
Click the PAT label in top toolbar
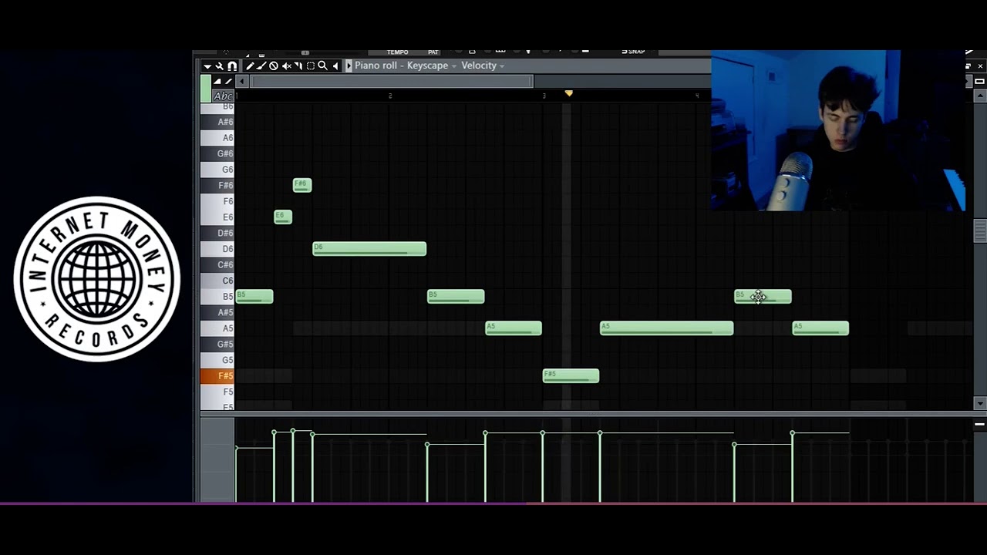pyautogui.click(x=433, y=52)
